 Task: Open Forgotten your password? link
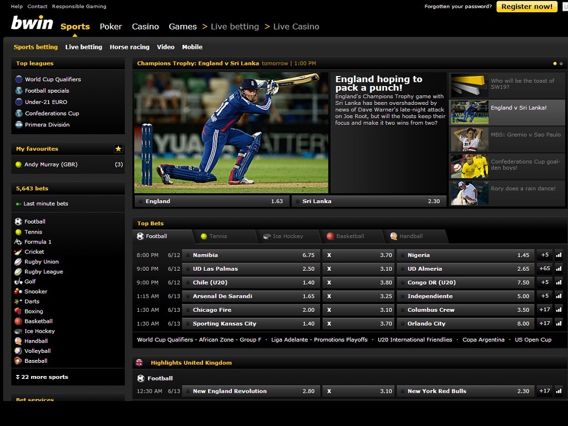[458, 7]
